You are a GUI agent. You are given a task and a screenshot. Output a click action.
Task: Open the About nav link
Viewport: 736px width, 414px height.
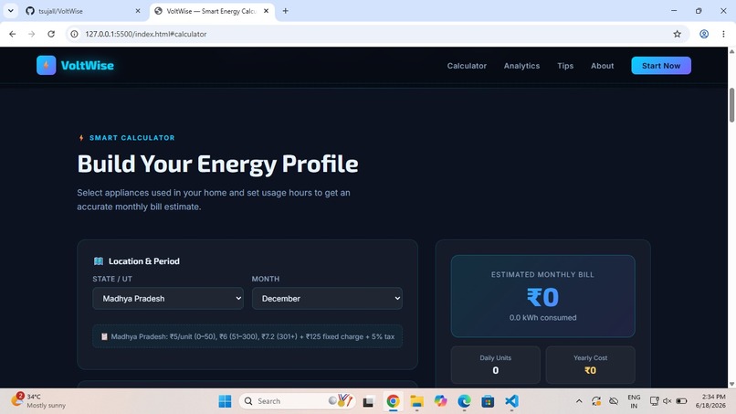[x=603, y=66]
